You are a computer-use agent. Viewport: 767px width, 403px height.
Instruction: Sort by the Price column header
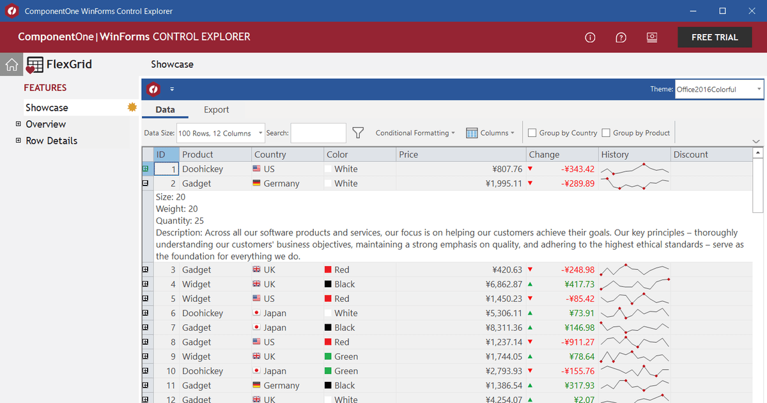point(461,154)
